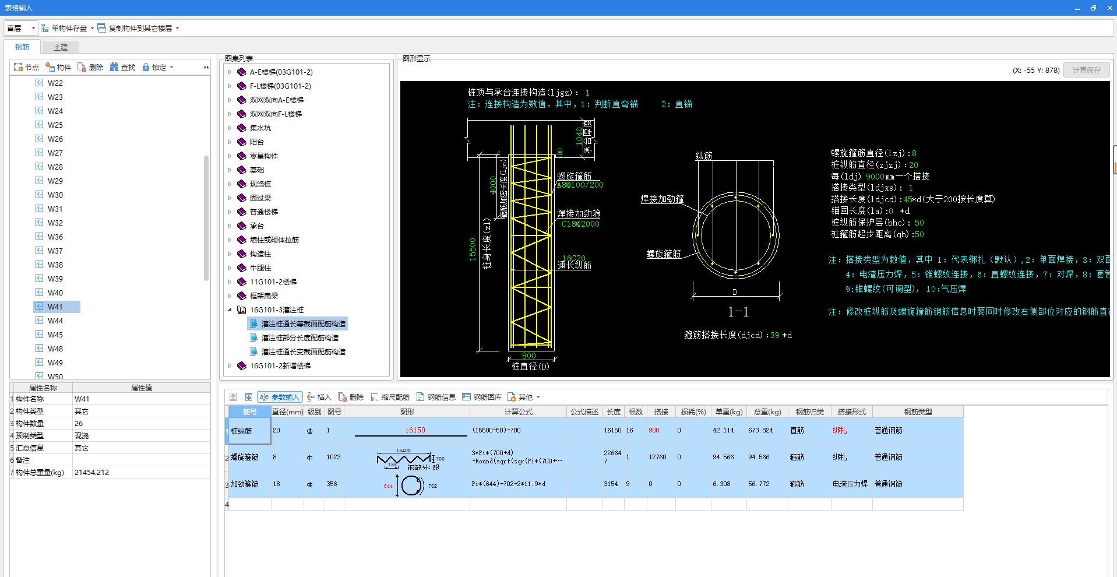The image size is (1117, 577).
Task: Expand the left toolbar overflow chevron
Action: click(206, 68)
